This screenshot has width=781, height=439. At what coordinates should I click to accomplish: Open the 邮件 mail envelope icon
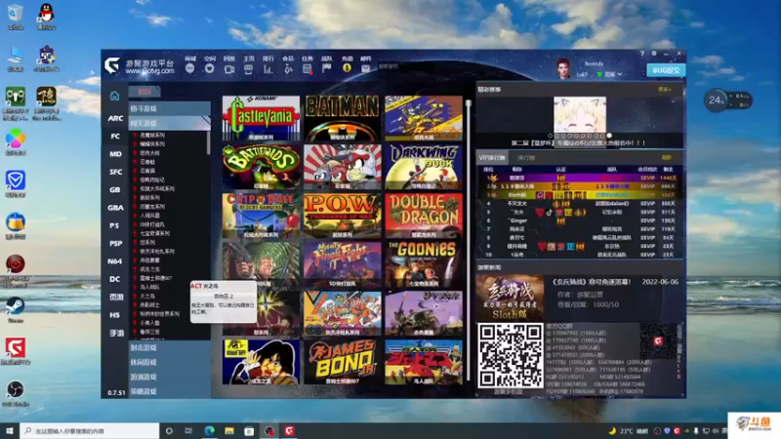click(366, 68)
